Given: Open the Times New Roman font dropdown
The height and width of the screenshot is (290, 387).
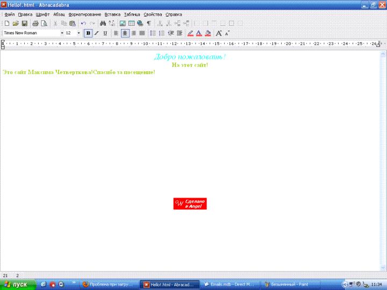Looking at the screenshot, I should 62,33.
